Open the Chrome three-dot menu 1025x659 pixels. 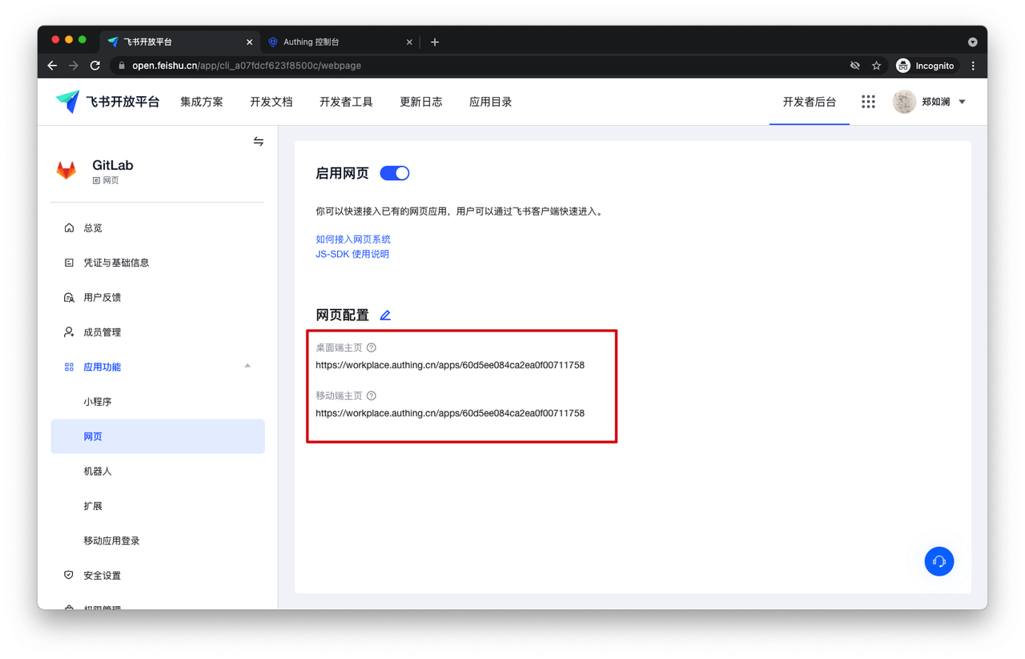click(973, 66)
